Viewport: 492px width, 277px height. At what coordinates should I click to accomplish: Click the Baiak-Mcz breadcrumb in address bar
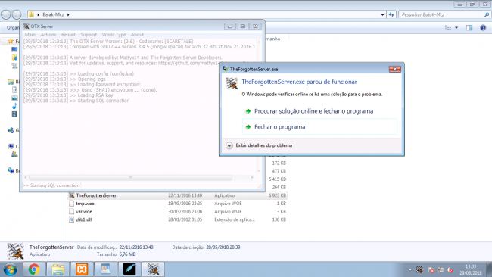click(53, 14)
